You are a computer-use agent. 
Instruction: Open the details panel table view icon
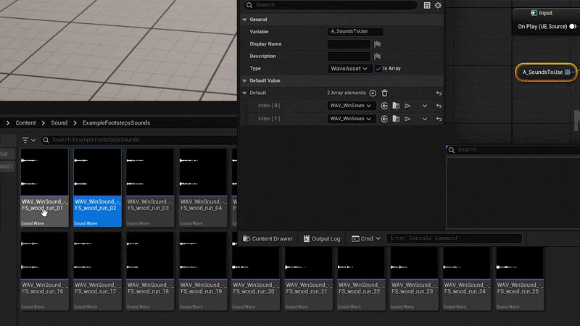(x=427, y=5)
